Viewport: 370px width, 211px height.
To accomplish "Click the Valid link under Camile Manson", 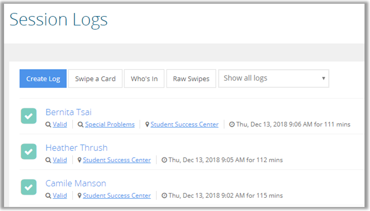I will tap(60, 196).
